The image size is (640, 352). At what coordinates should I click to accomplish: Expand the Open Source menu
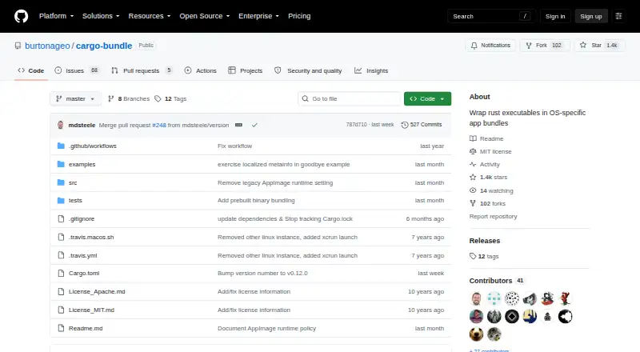coord(205,16)
